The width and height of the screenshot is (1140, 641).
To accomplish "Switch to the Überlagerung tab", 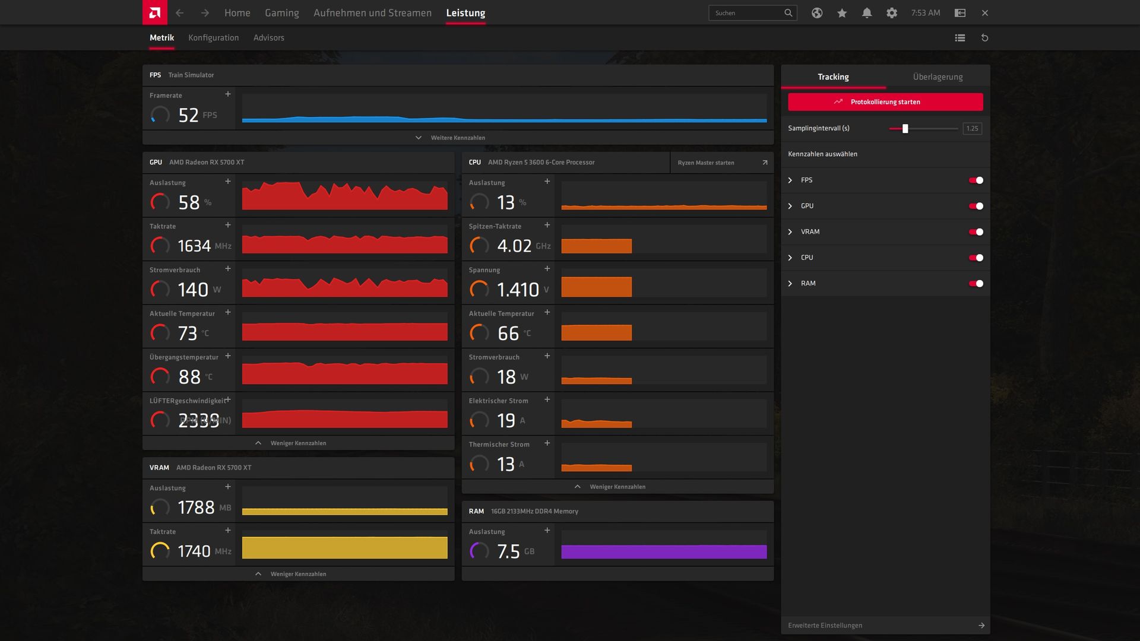I will [x=938, y=77].
